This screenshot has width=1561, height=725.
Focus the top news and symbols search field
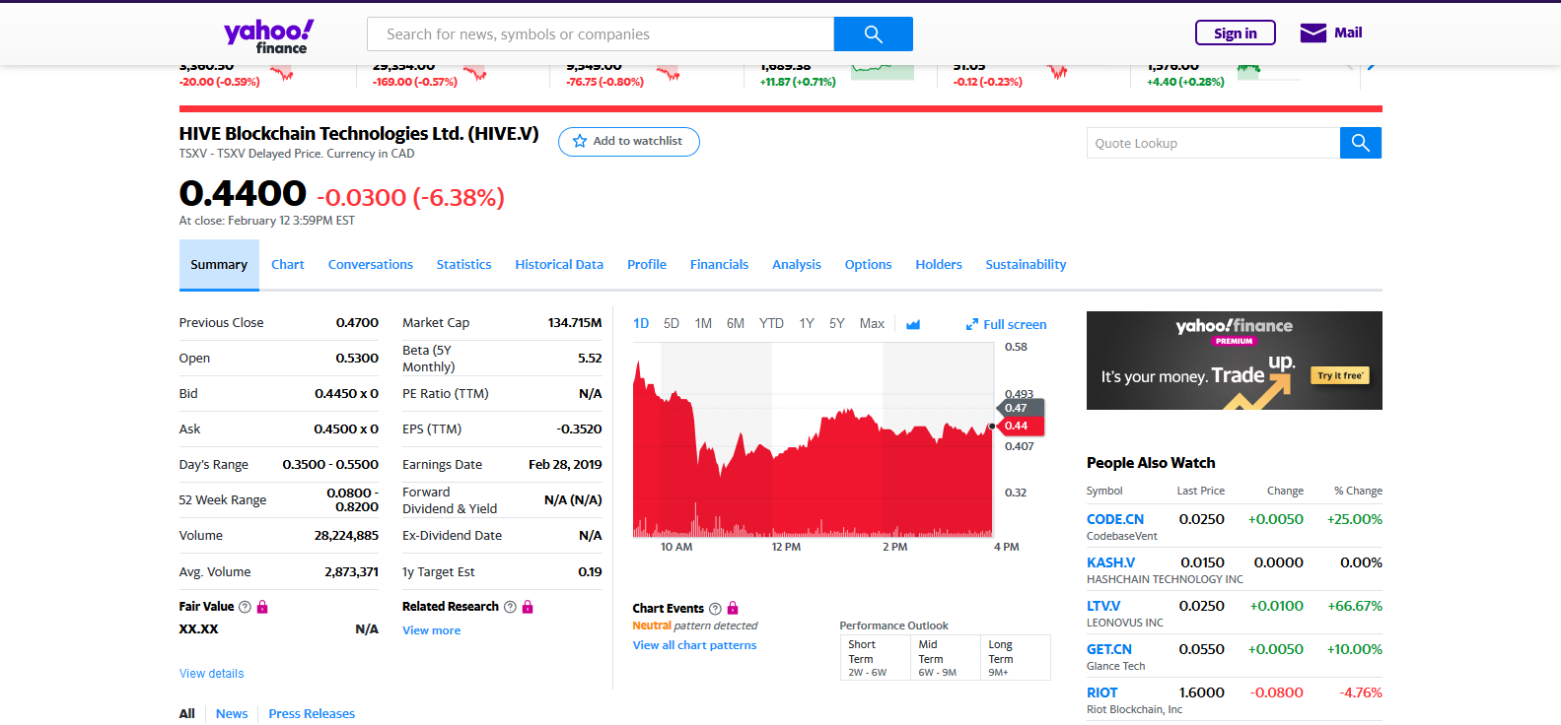pyautogui.click(x=600, y=34)
